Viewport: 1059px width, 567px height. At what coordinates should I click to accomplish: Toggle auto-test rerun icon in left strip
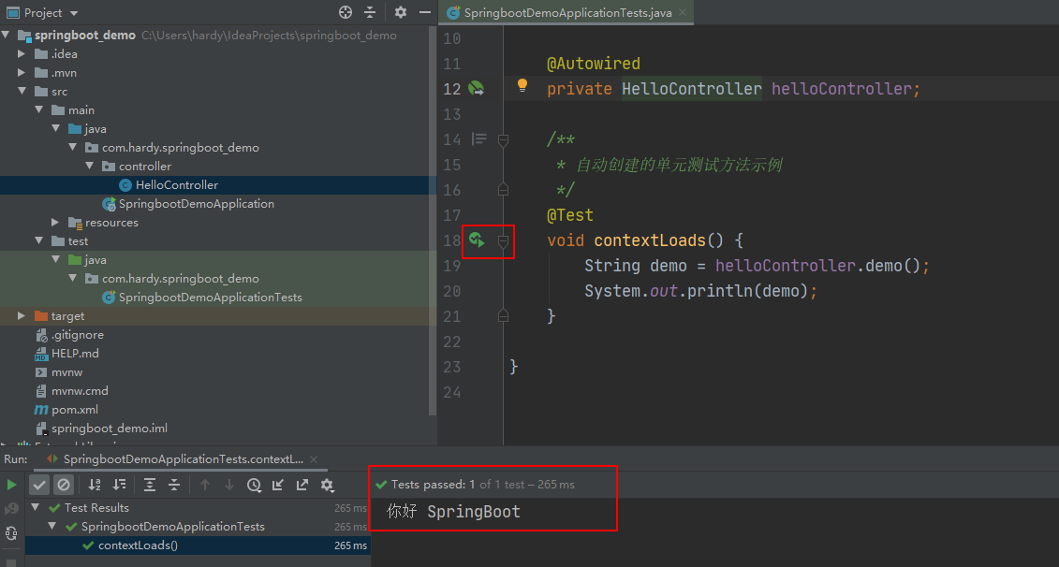coord(11,533)
